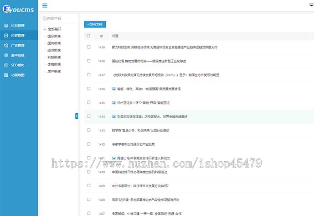Open article title in row 1417
Viewport: 314px width, 216px height.
[x=165, y=75]
